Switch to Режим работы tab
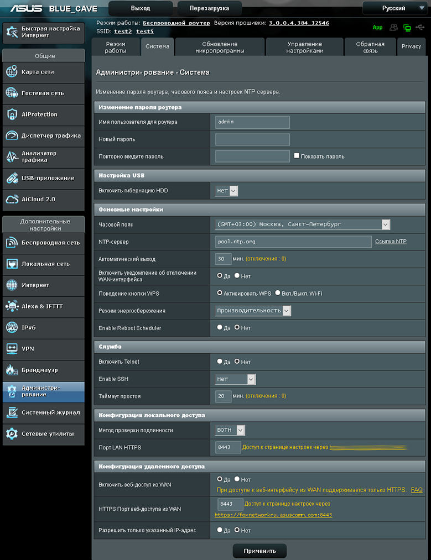431x560 pixels. 115,47
